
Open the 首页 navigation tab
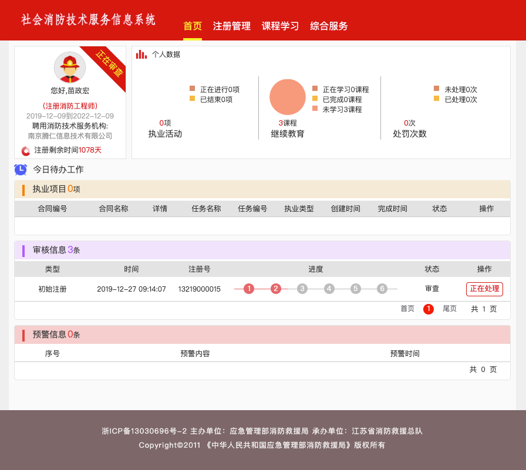[x=193, y=26]
